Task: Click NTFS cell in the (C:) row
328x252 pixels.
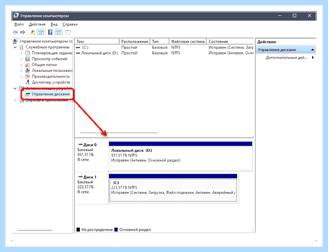Action: point(176,48)
